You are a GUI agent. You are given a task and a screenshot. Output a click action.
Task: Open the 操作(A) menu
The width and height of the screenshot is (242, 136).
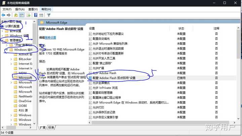tap(20, 9)
